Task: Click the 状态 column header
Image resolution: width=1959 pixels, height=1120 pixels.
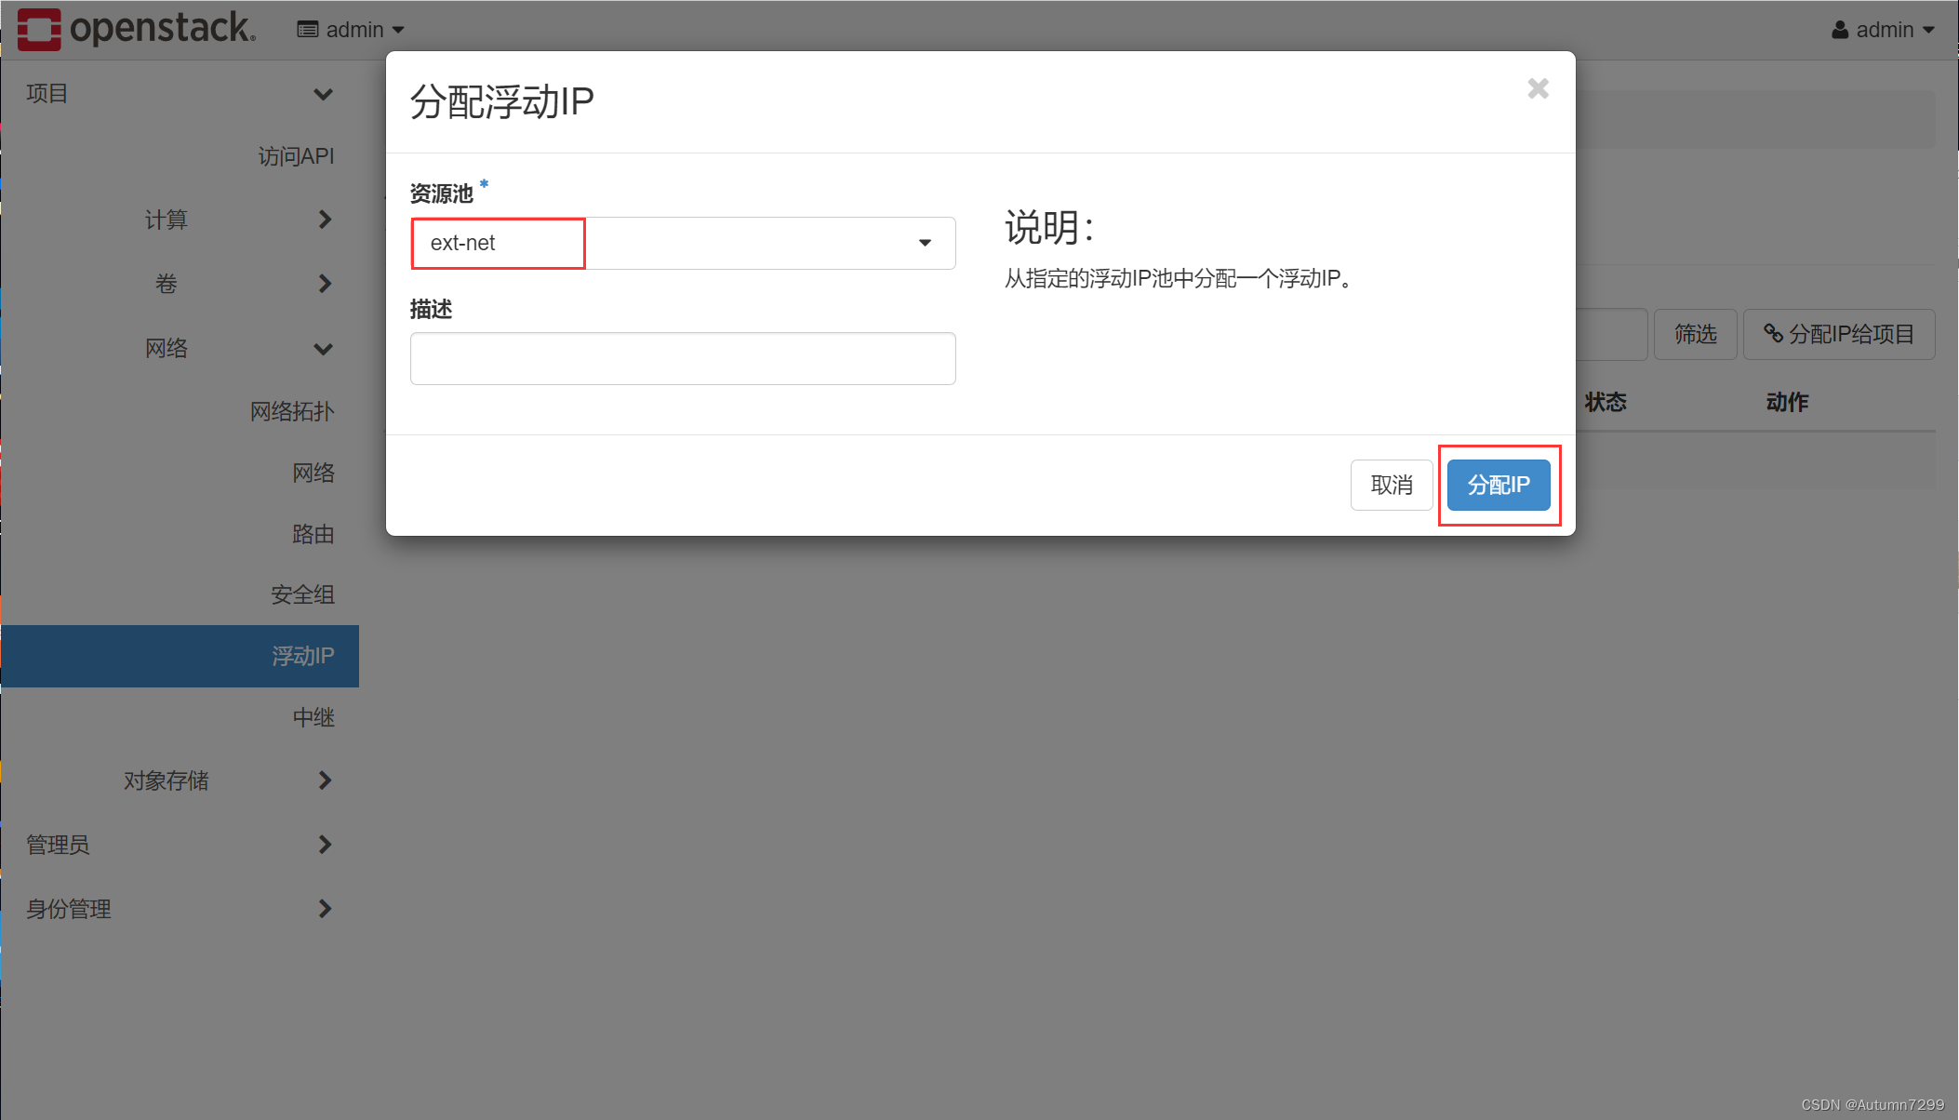Action: coord(1606,402)
